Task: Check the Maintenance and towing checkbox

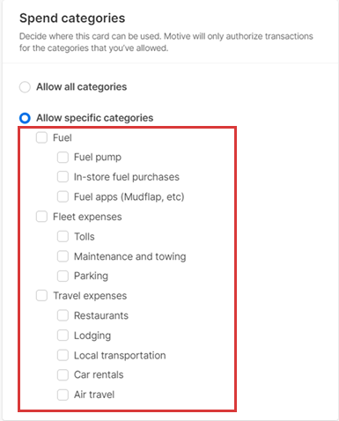Action: click(x=63, y=256)
